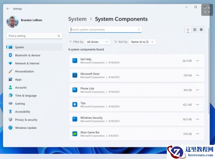Image resolution: width=215 pixels, height=159 pixels.
Task: Click Brandon LeBlanc account name
Action: point(32,20)
